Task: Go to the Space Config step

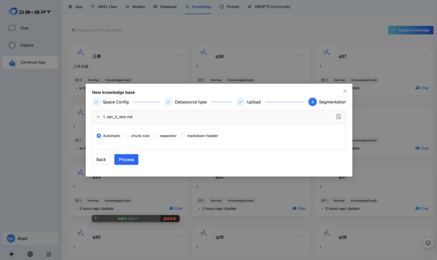Action: 110,102
